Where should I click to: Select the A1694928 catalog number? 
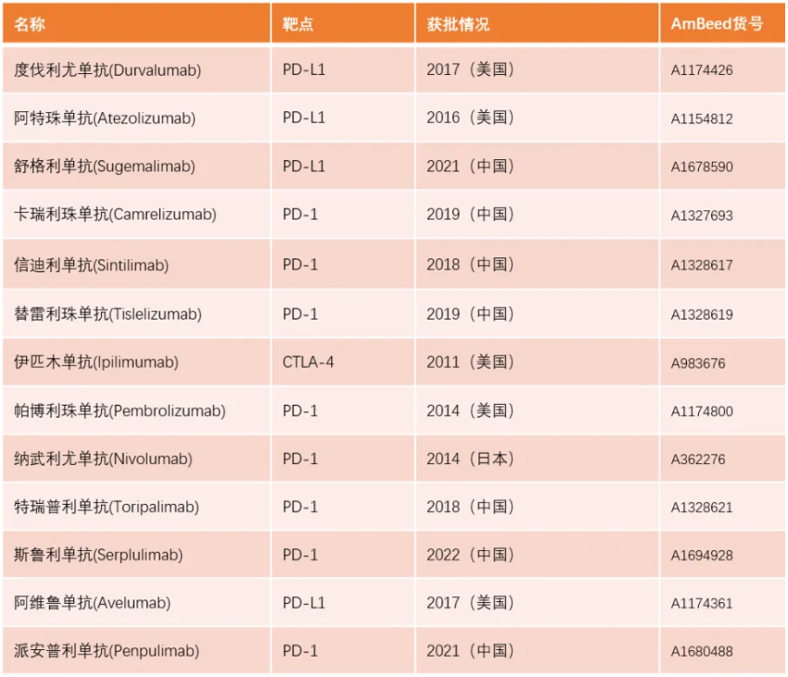click(702, 556)
